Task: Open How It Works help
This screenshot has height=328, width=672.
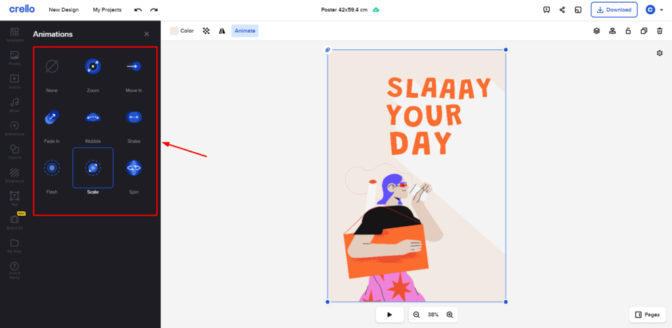Action: click(14, 271)
